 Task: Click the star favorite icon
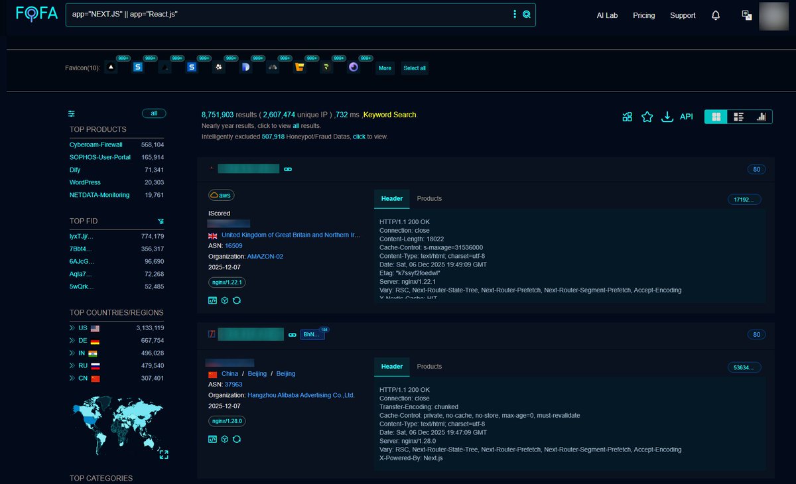[x=647, y=117]
